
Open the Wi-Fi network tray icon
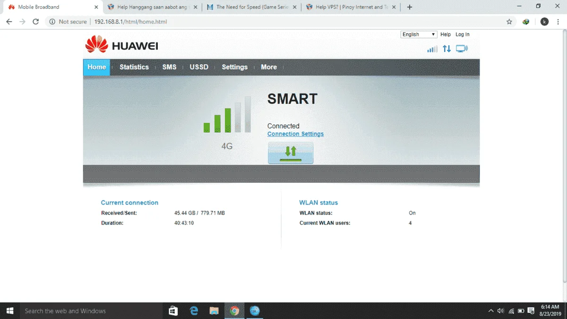tap(511, 311)
